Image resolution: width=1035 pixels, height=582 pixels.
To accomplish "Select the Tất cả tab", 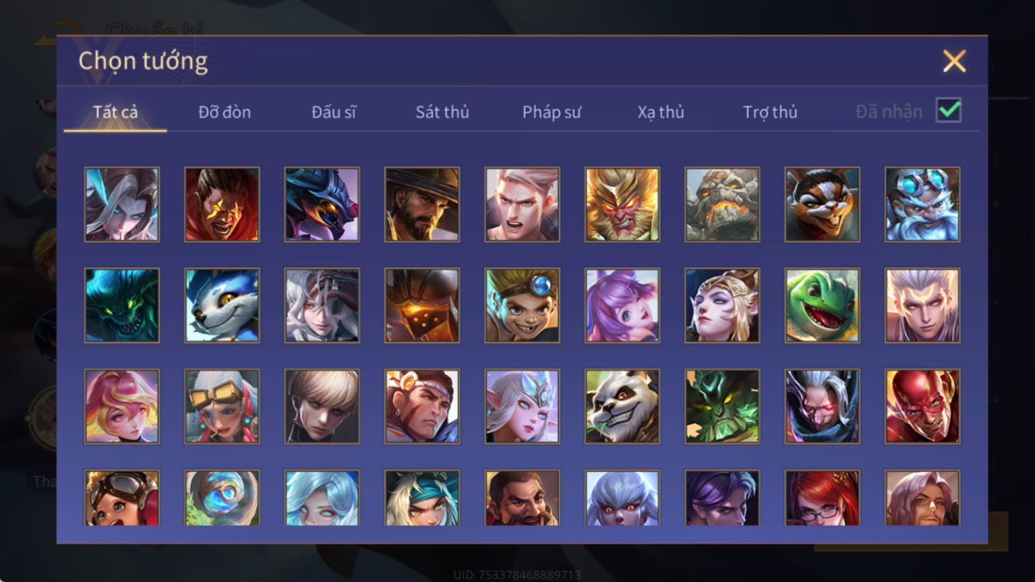I will click(115, 112).
